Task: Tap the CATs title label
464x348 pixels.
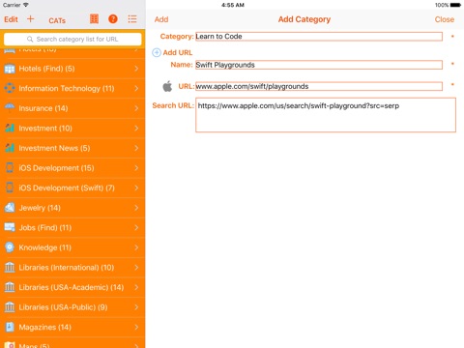Action: [x=57, y=20]
